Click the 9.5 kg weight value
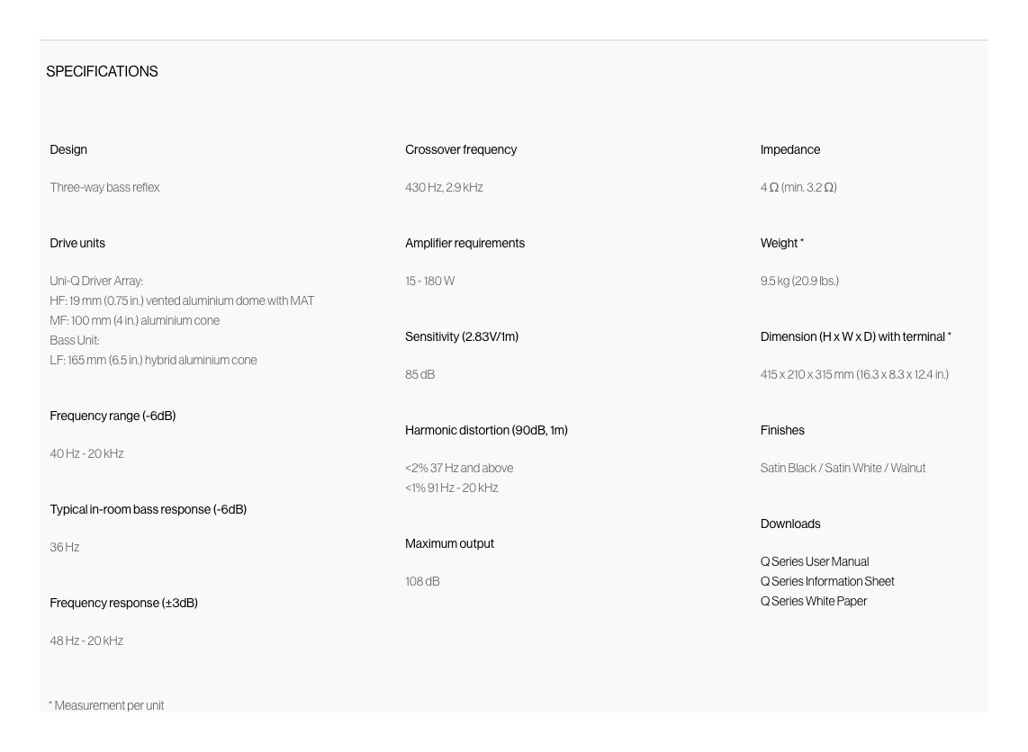The image size is (1028, 752). point(799,281)
